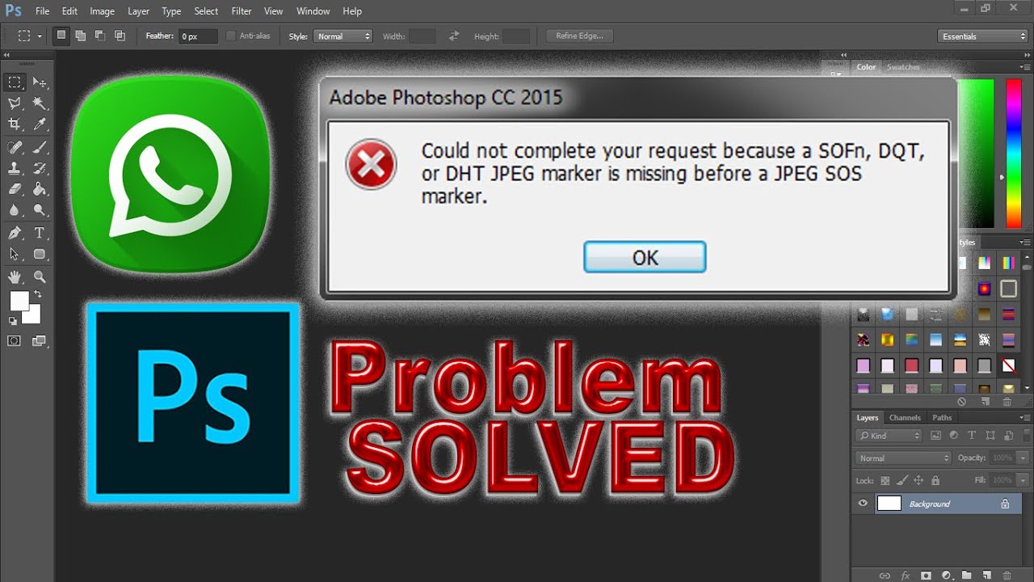This screenshot has height=582, width=1034.
Task: Open the Image menu
Action: point(102,11)
